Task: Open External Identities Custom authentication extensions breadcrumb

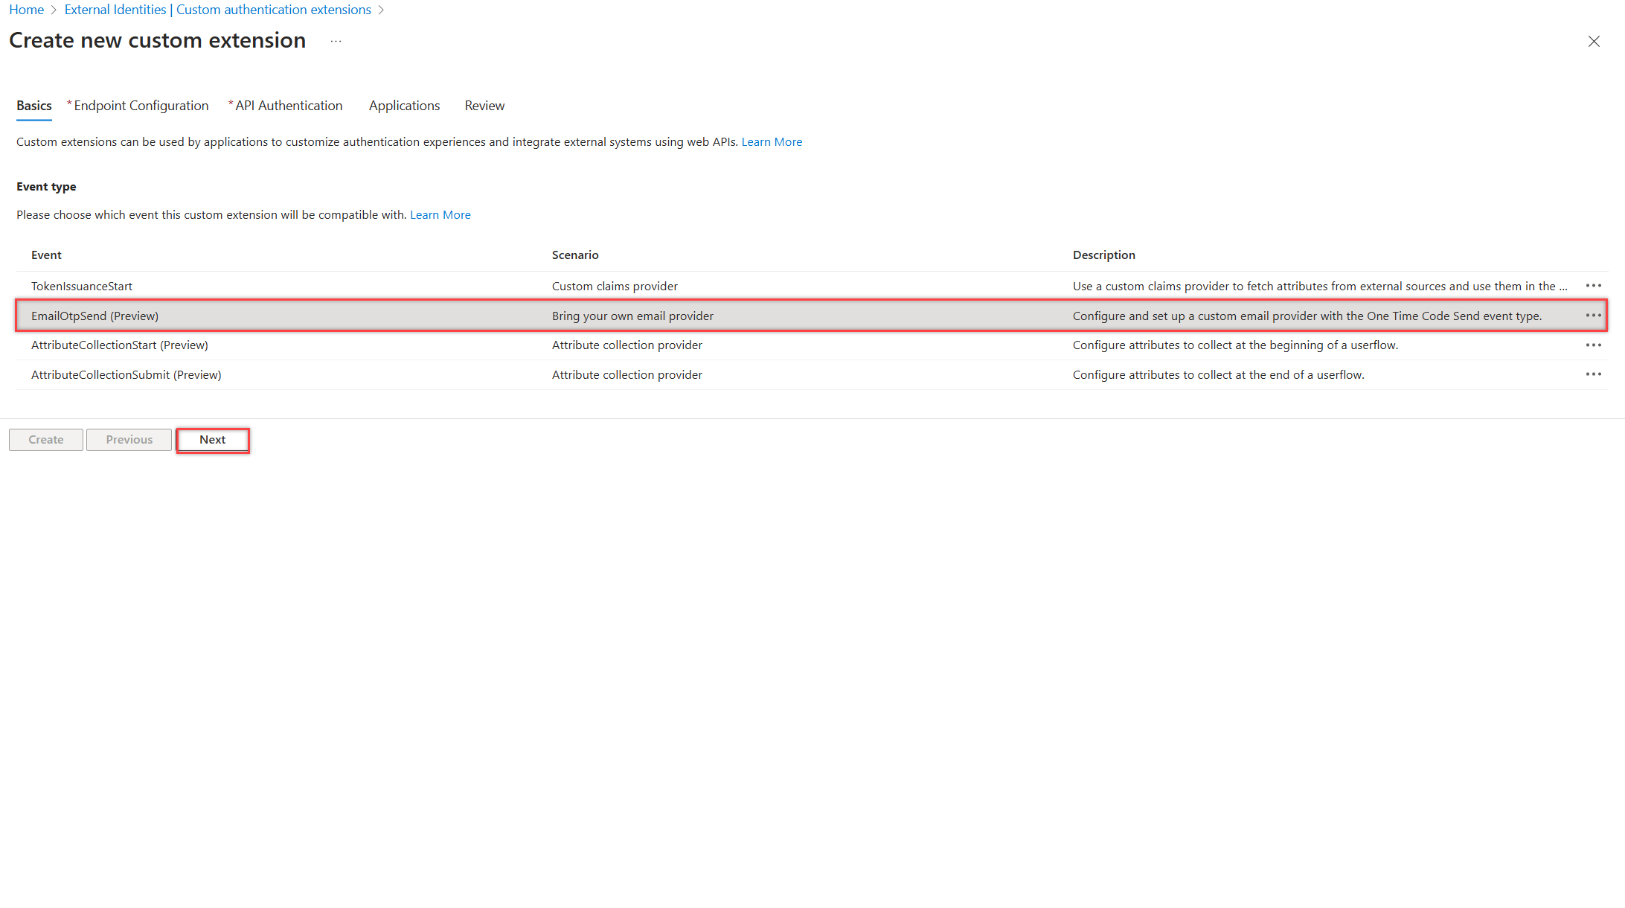Action: [x=218, y=10]
